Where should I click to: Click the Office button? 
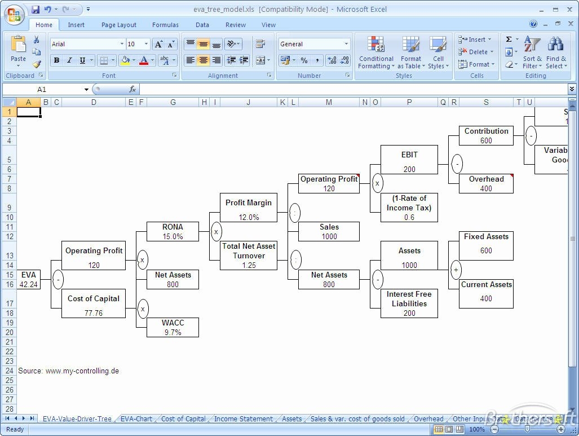[14, 15]
